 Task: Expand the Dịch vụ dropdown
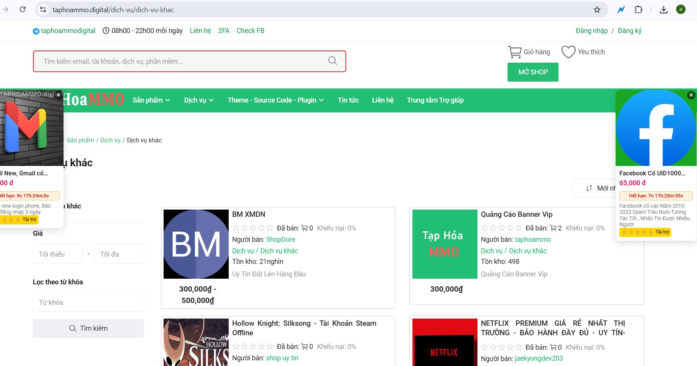pos(198,100)
